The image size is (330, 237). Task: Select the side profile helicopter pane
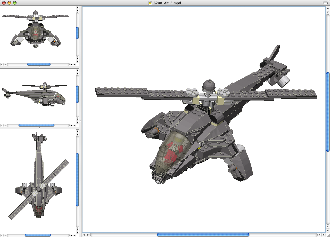tap(38, 96)
